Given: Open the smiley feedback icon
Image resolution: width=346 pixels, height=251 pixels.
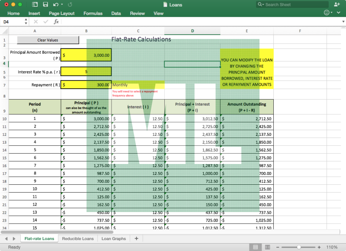Looking at the screenshot, I should coord(326,13).
